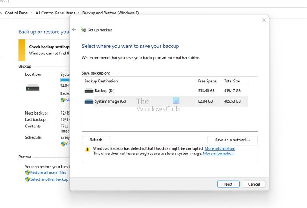Click the drive icon under Location
Viewport: 307px width, 208px height.
[x=33, y=88]
